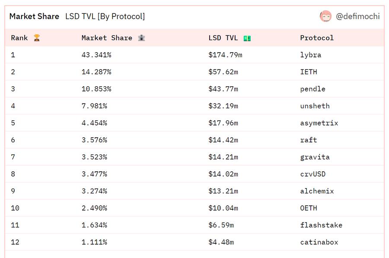Screen dimensions: 389x258
Task: Click the unsheth protocol name
Action: (x=315, y=106)
